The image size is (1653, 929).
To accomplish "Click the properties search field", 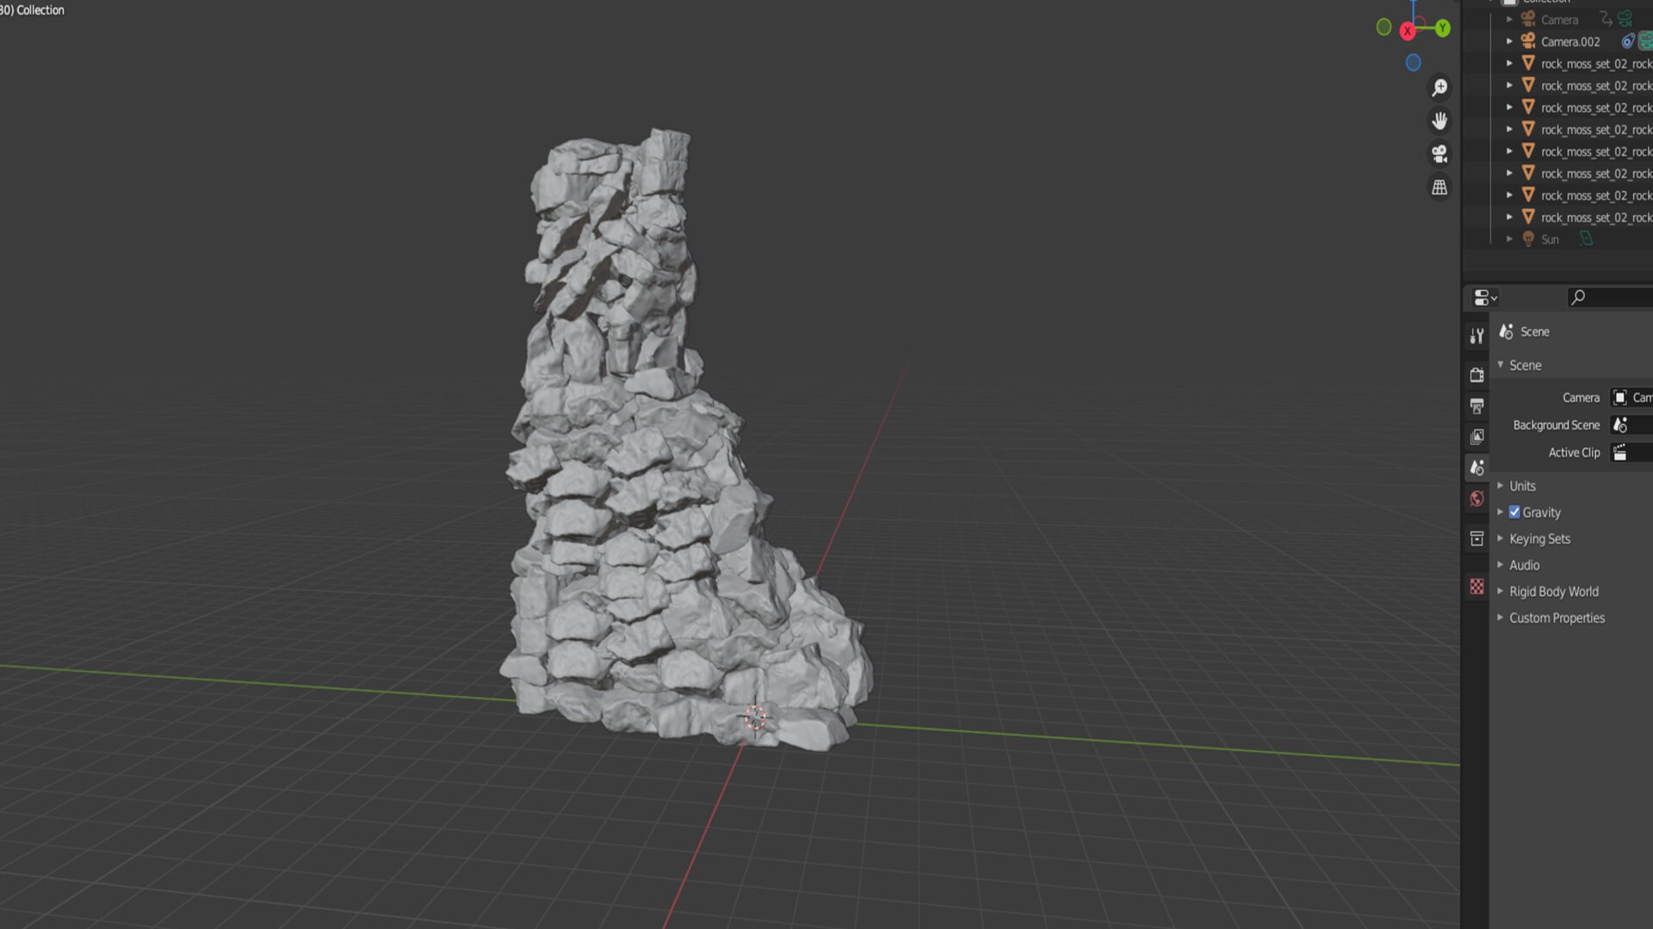I will [1610, 298].
